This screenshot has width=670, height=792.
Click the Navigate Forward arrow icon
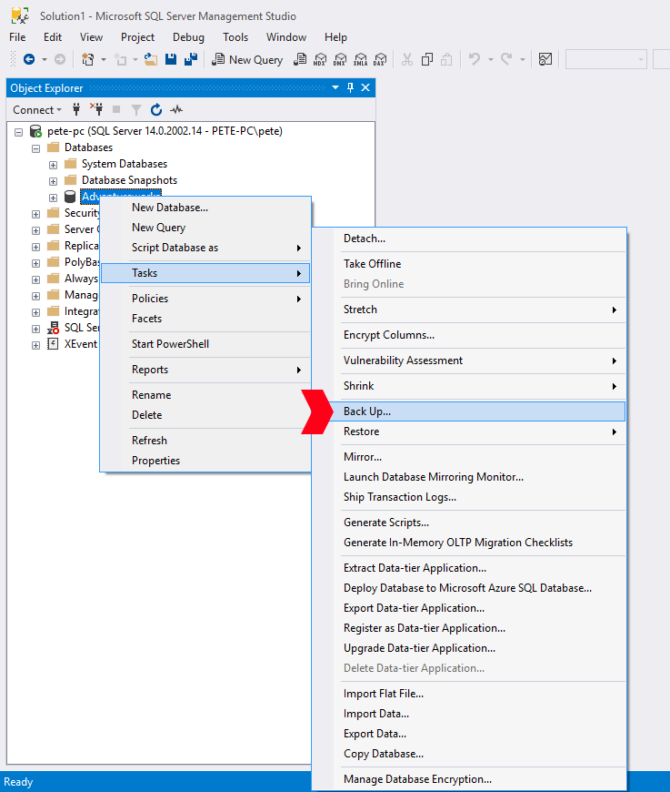59,59
